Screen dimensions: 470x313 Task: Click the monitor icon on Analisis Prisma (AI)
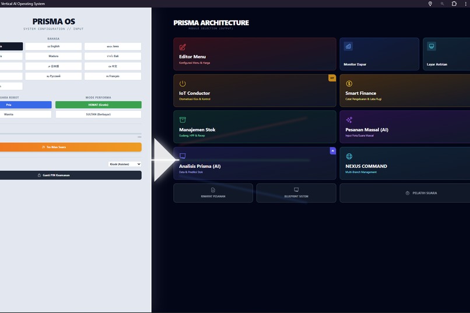[x=183, y=156]
